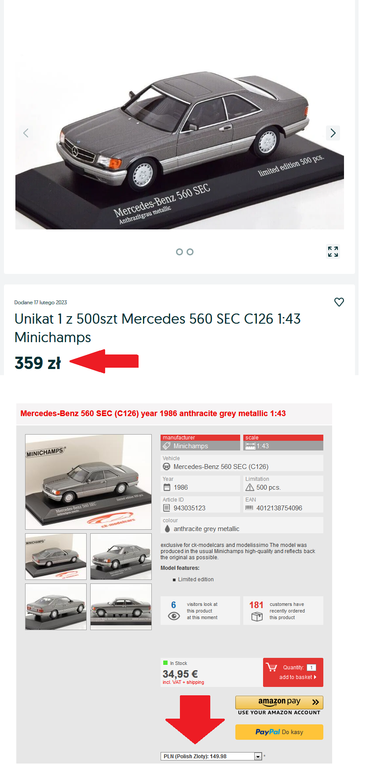Click the eye icon for visitors count
The height and width of the screenshot is (775, 366).
point(174,616)
